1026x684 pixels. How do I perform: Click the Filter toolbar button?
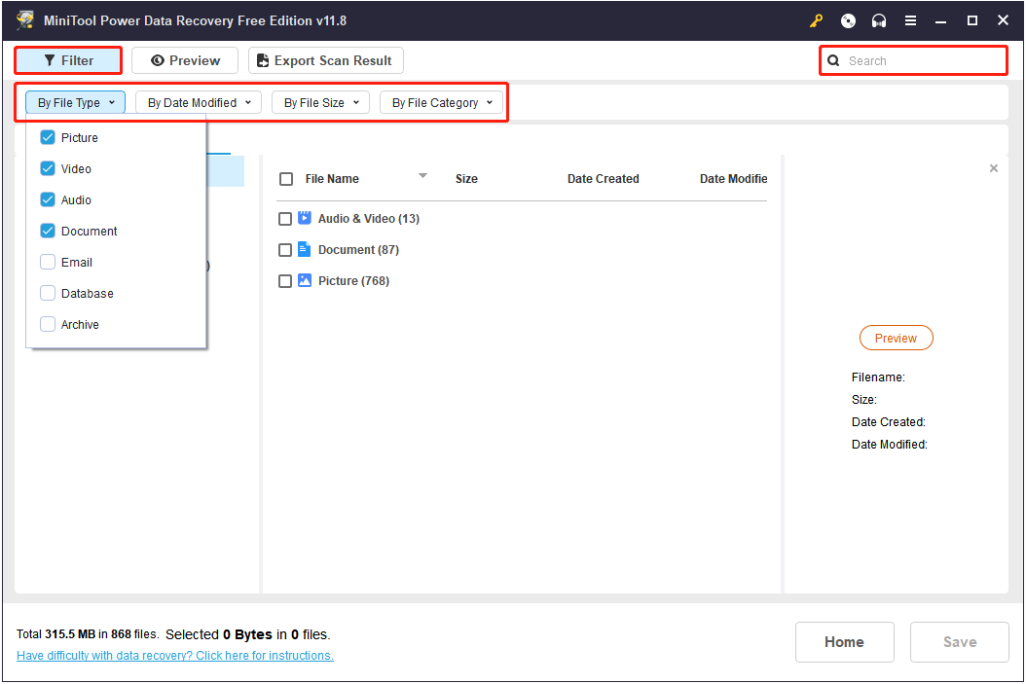coord(68,60)
